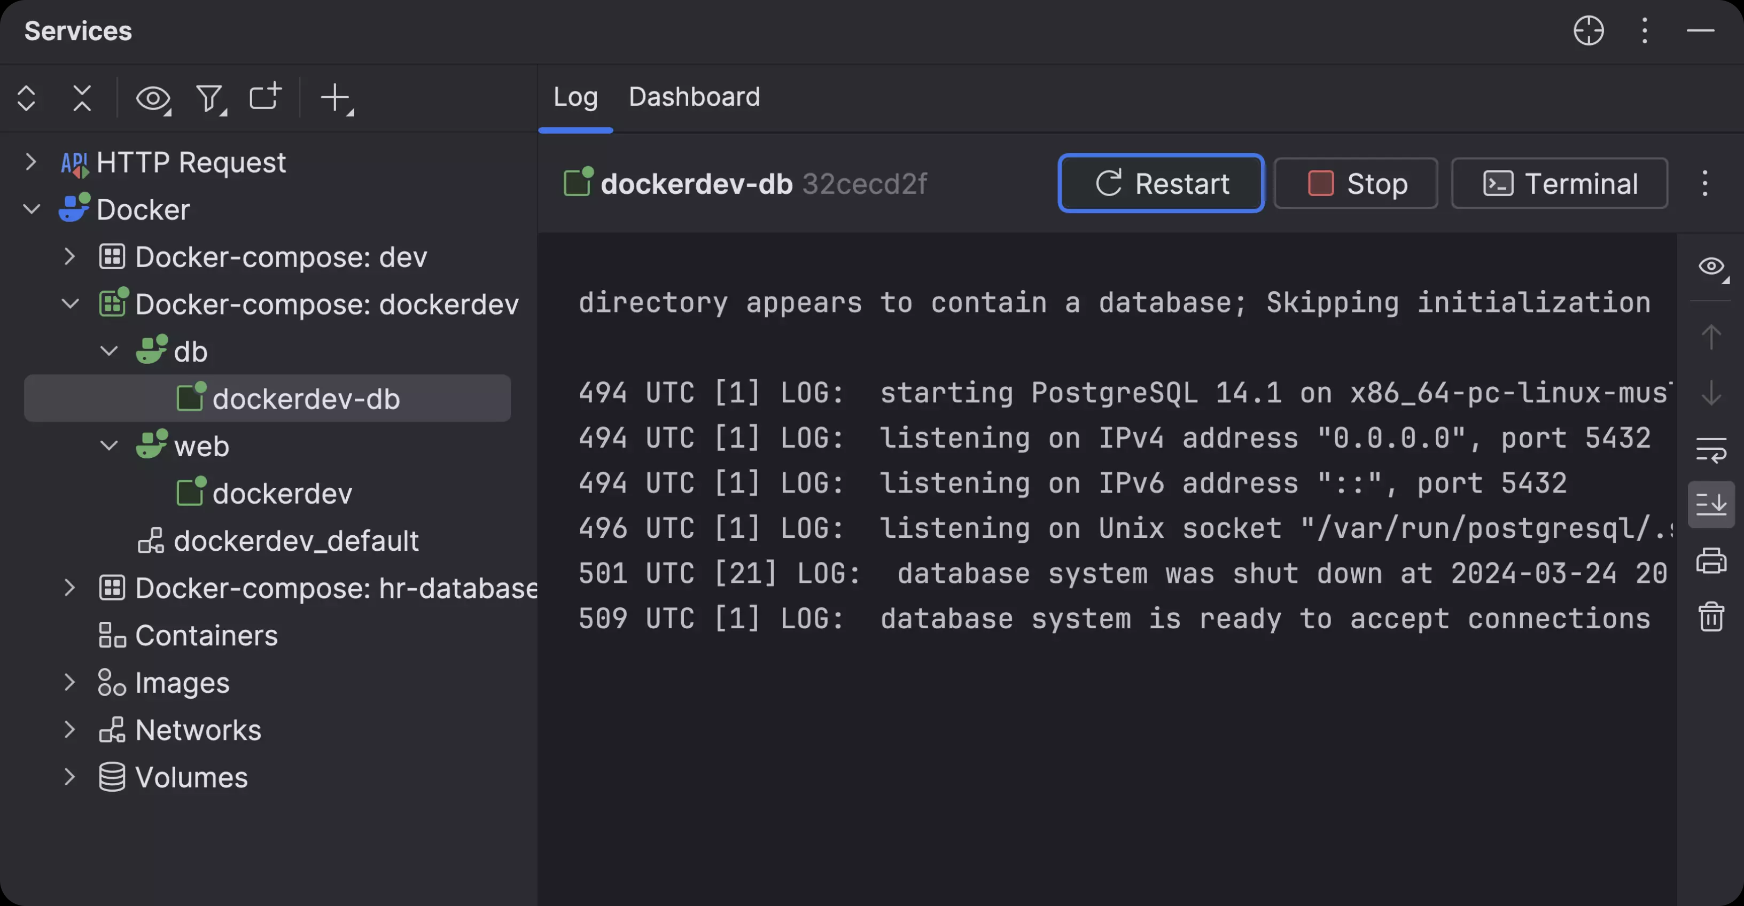The width and height of the screenshot is (1744, 906).
Task: Open log view options eye icon on right
Action: click(1712, 267)
